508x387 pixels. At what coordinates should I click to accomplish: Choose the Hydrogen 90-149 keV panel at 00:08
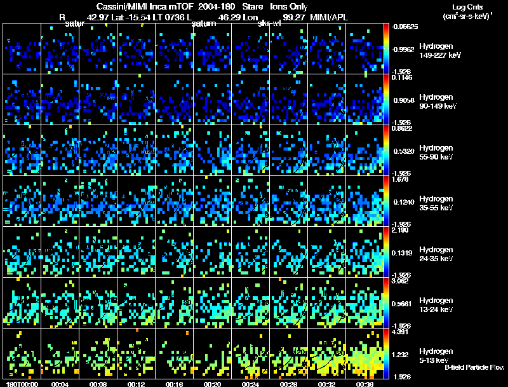pyautogui.click(x=98, y=99)
